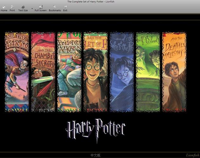Viewport: 200px width, 158px height.
Task: Select the Half-Blood Prince cover
Action: [x=148, y=72]
